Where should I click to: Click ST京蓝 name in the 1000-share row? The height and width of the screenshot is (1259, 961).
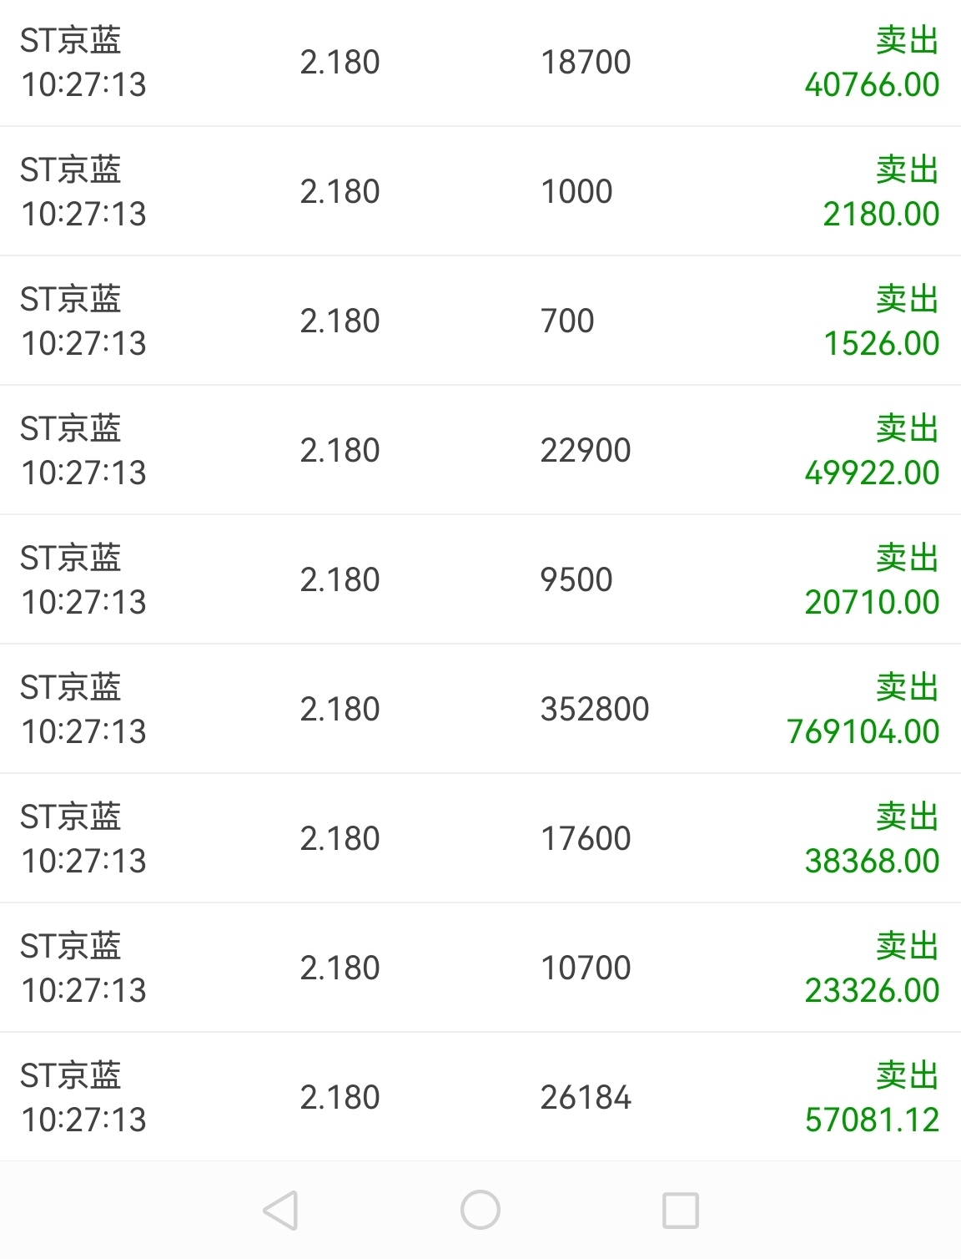point(71,169)
